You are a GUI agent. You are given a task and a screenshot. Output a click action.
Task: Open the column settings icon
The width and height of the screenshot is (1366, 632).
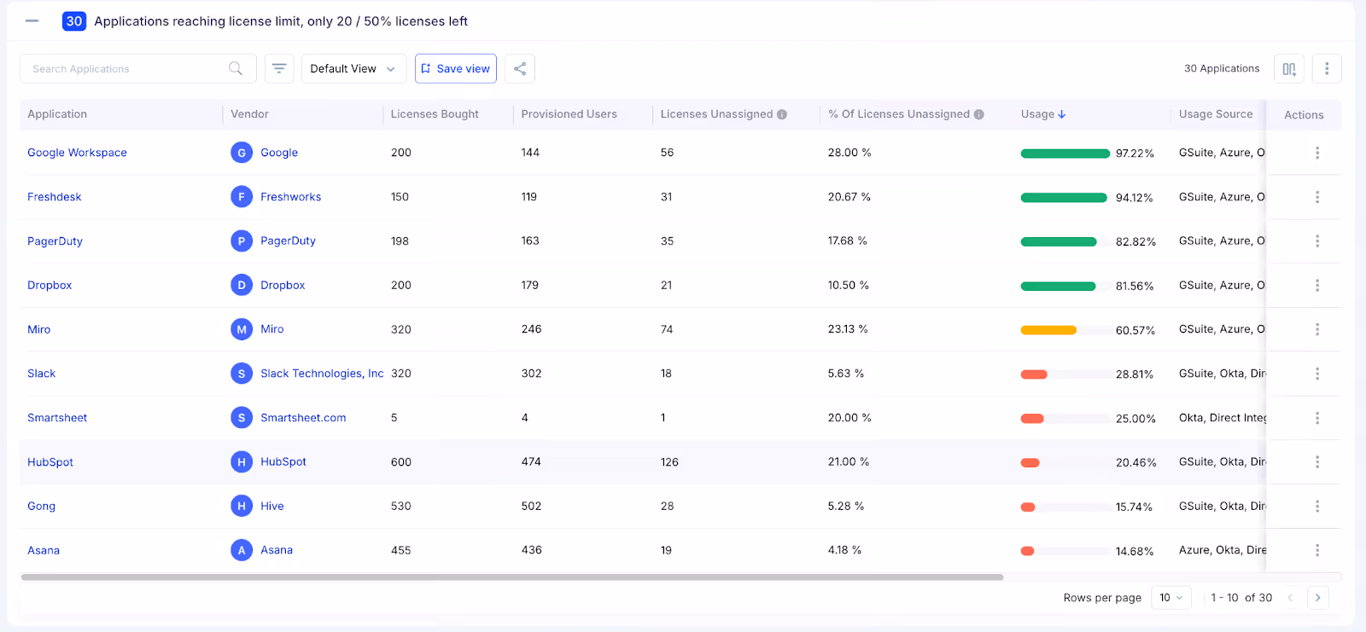click(x=1289, y=69)
